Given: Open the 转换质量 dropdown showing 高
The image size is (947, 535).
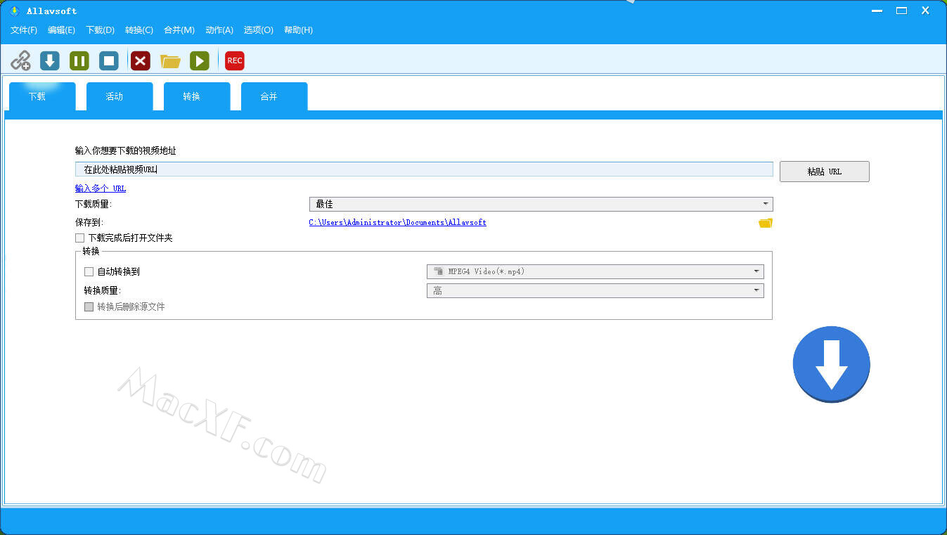Looking at the screenshot, I should point(595,290).
